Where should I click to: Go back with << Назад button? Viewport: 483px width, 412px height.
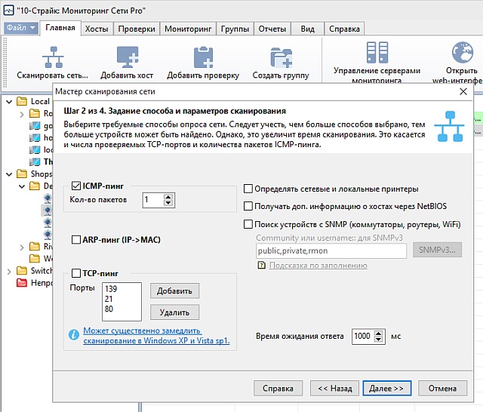coord(335,389)
